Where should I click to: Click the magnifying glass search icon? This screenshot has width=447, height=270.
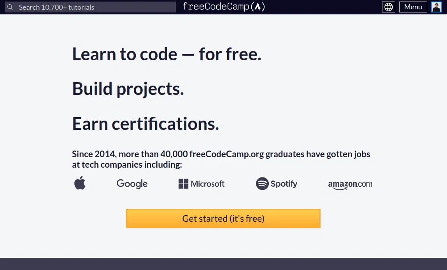11,7
